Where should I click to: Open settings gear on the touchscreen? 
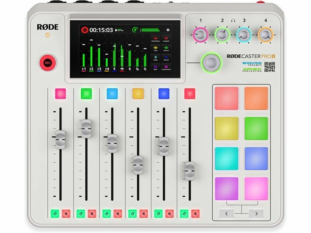pyautogui.click(x=168, y=30)
